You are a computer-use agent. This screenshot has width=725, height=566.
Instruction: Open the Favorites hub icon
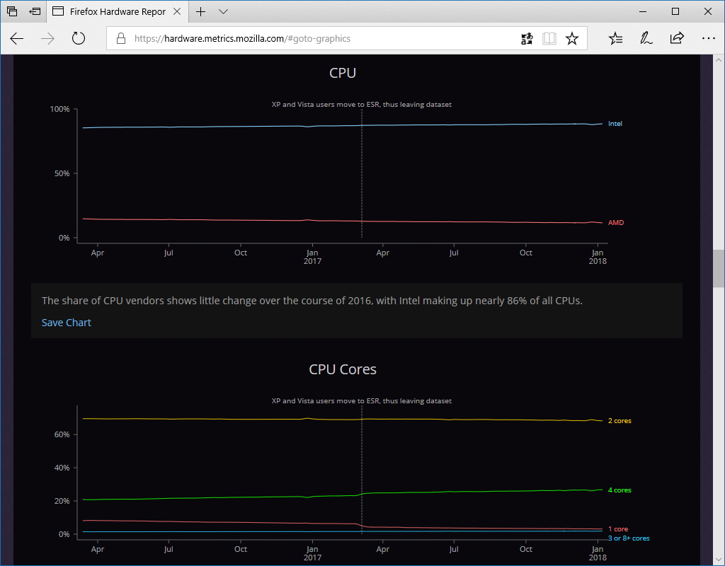(615, 38)
